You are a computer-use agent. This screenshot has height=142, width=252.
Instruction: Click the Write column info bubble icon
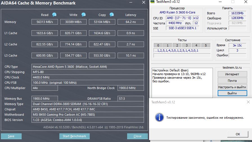point(84,15)
